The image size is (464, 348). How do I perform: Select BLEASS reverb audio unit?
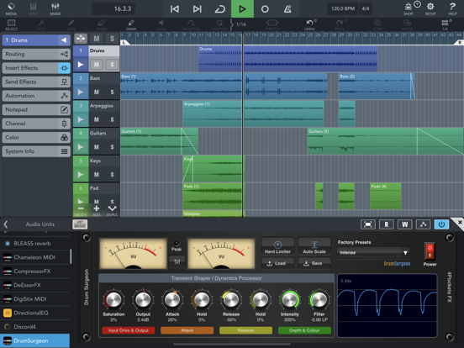click(35, 243)
